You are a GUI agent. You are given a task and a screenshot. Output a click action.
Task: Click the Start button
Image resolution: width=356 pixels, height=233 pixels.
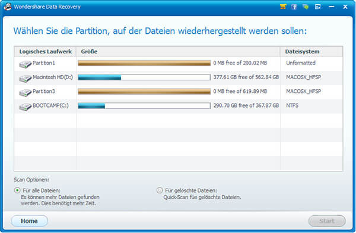pos(327,221)
